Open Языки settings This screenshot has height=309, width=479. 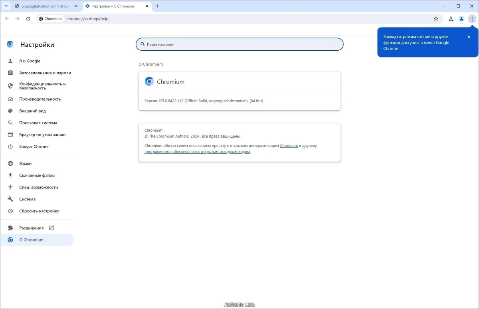[37, 164]
